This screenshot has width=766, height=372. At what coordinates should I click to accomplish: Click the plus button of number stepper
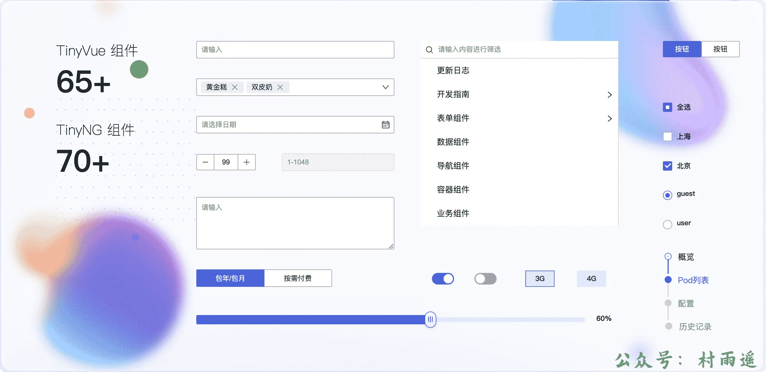(x=246, y=162)
